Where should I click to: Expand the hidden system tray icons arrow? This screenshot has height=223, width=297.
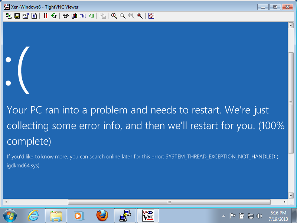pos(223,216)
